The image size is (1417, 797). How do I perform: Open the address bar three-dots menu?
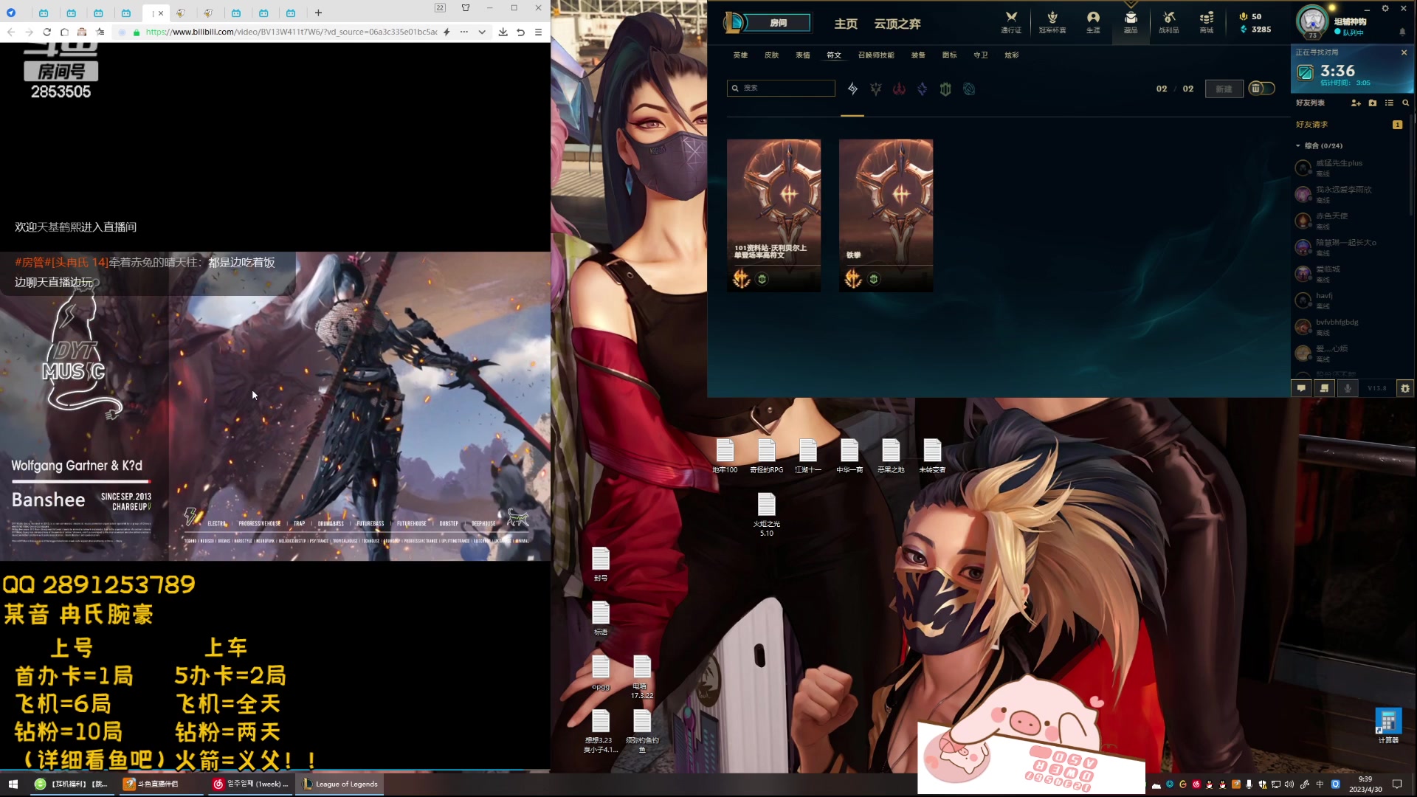pyautogui.click(x=463, y=32)
